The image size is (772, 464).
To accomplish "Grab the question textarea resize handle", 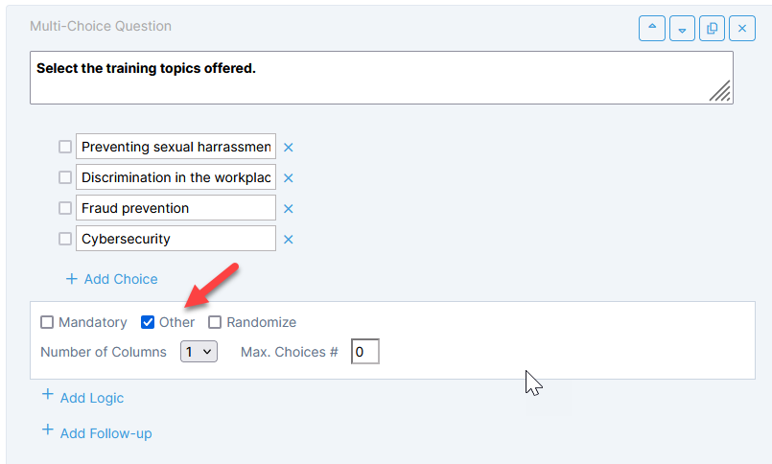I will [720, 91].
